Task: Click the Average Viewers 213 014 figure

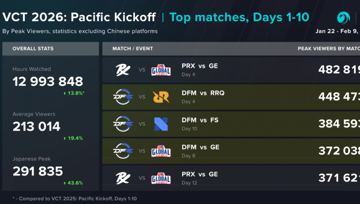Action: pyautogui.click(x=36, y=126)
